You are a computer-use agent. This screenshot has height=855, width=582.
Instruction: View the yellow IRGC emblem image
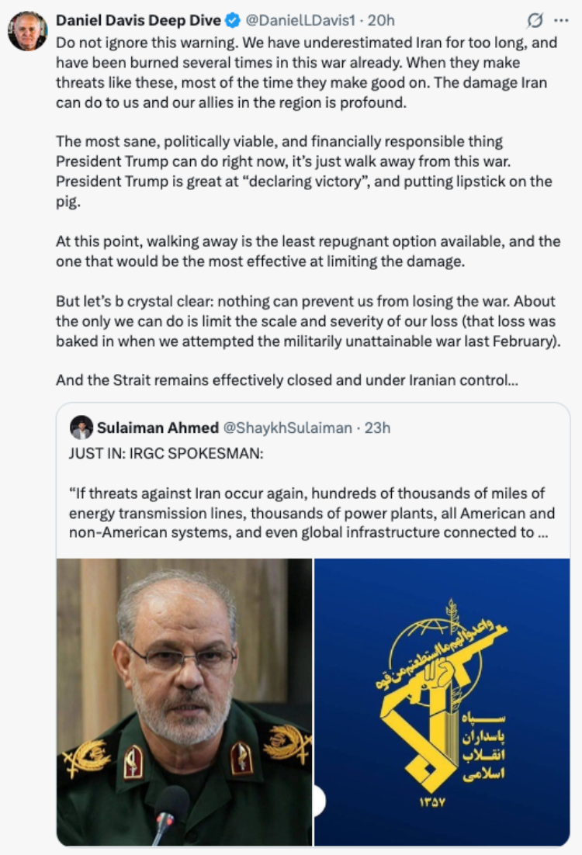click(x=442, y=702)
